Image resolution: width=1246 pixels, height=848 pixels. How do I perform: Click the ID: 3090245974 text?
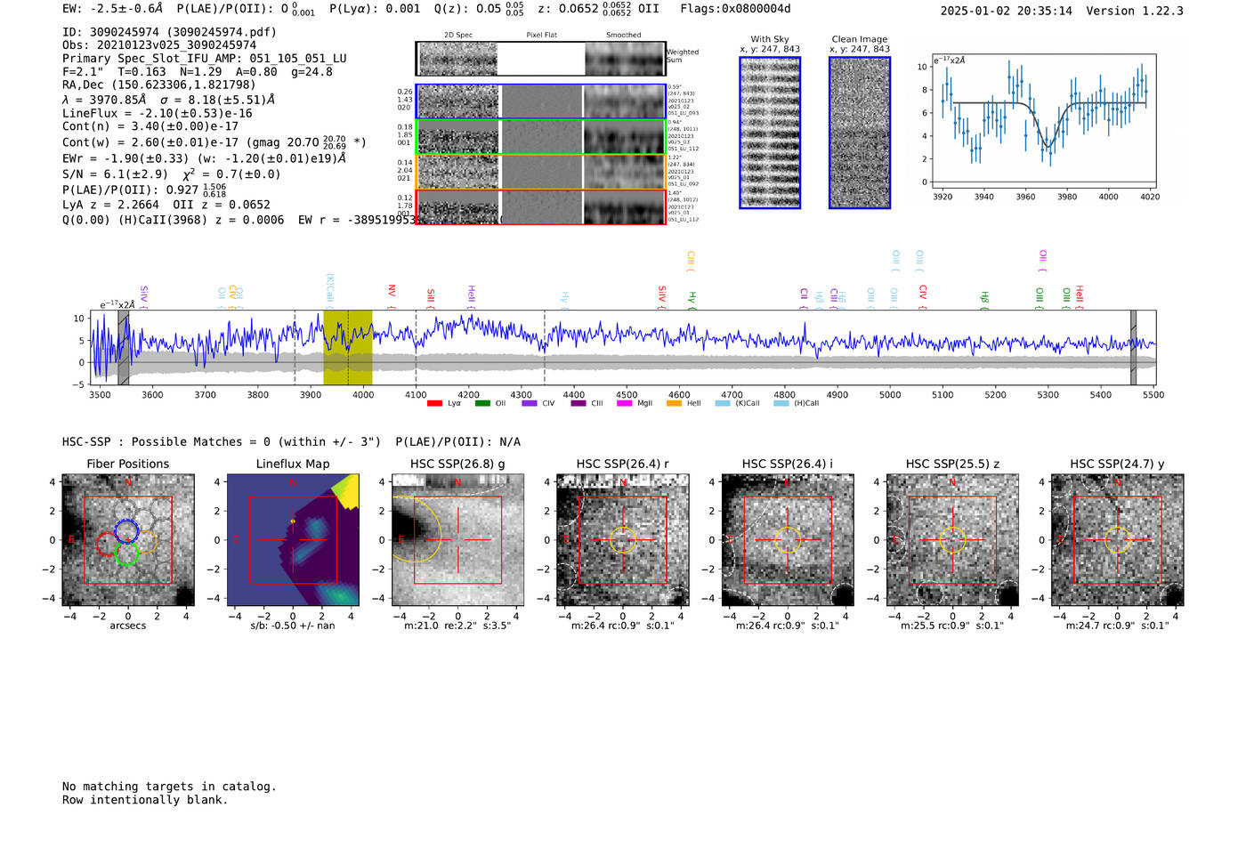click(x=169, y=32)
